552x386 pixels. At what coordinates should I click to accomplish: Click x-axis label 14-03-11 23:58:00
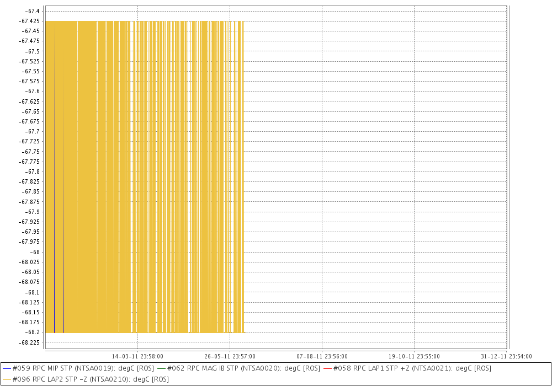coord(137,356)
